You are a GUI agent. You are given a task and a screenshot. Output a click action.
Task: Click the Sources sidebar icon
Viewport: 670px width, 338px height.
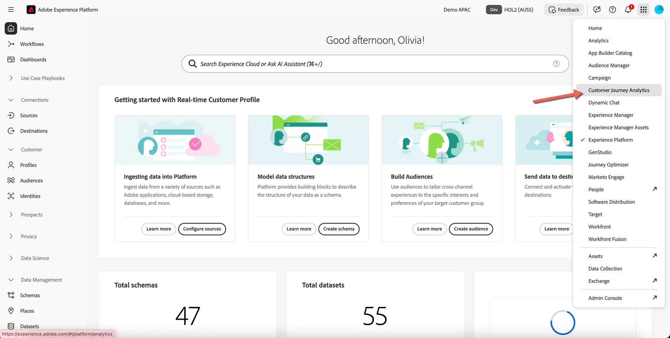coord(11,115)
